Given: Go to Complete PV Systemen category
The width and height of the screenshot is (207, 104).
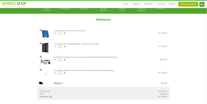Looking at the screenshot, I should [x=46, y=10].
